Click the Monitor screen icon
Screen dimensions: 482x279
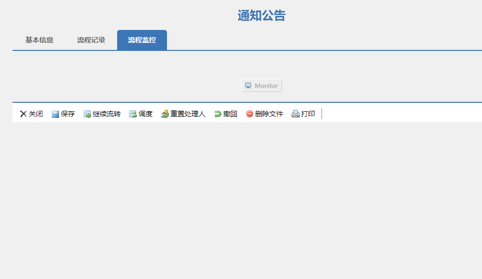pos(248,86)
